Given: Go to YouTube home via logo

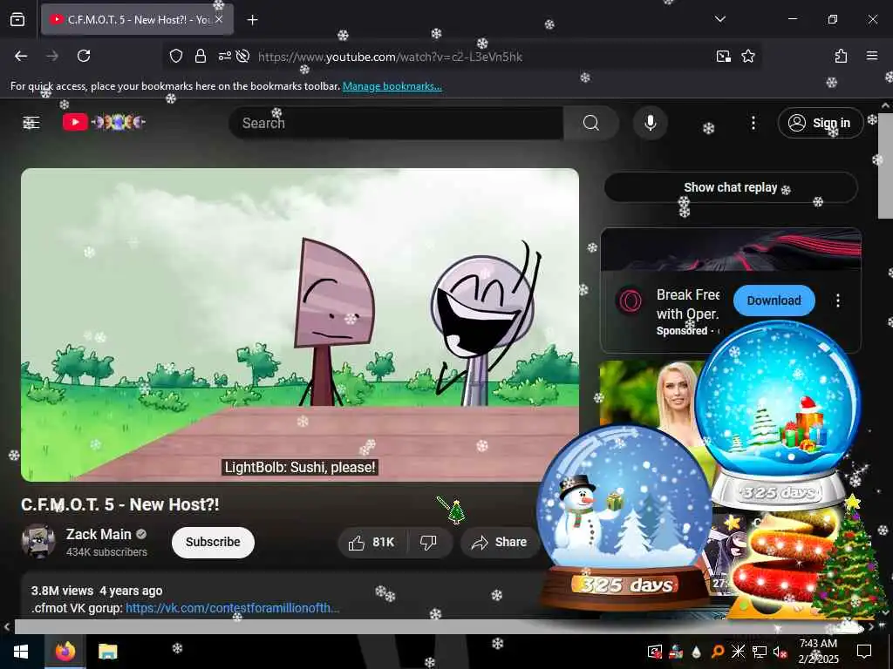Looking at the screenshot, I should (104, 122).
